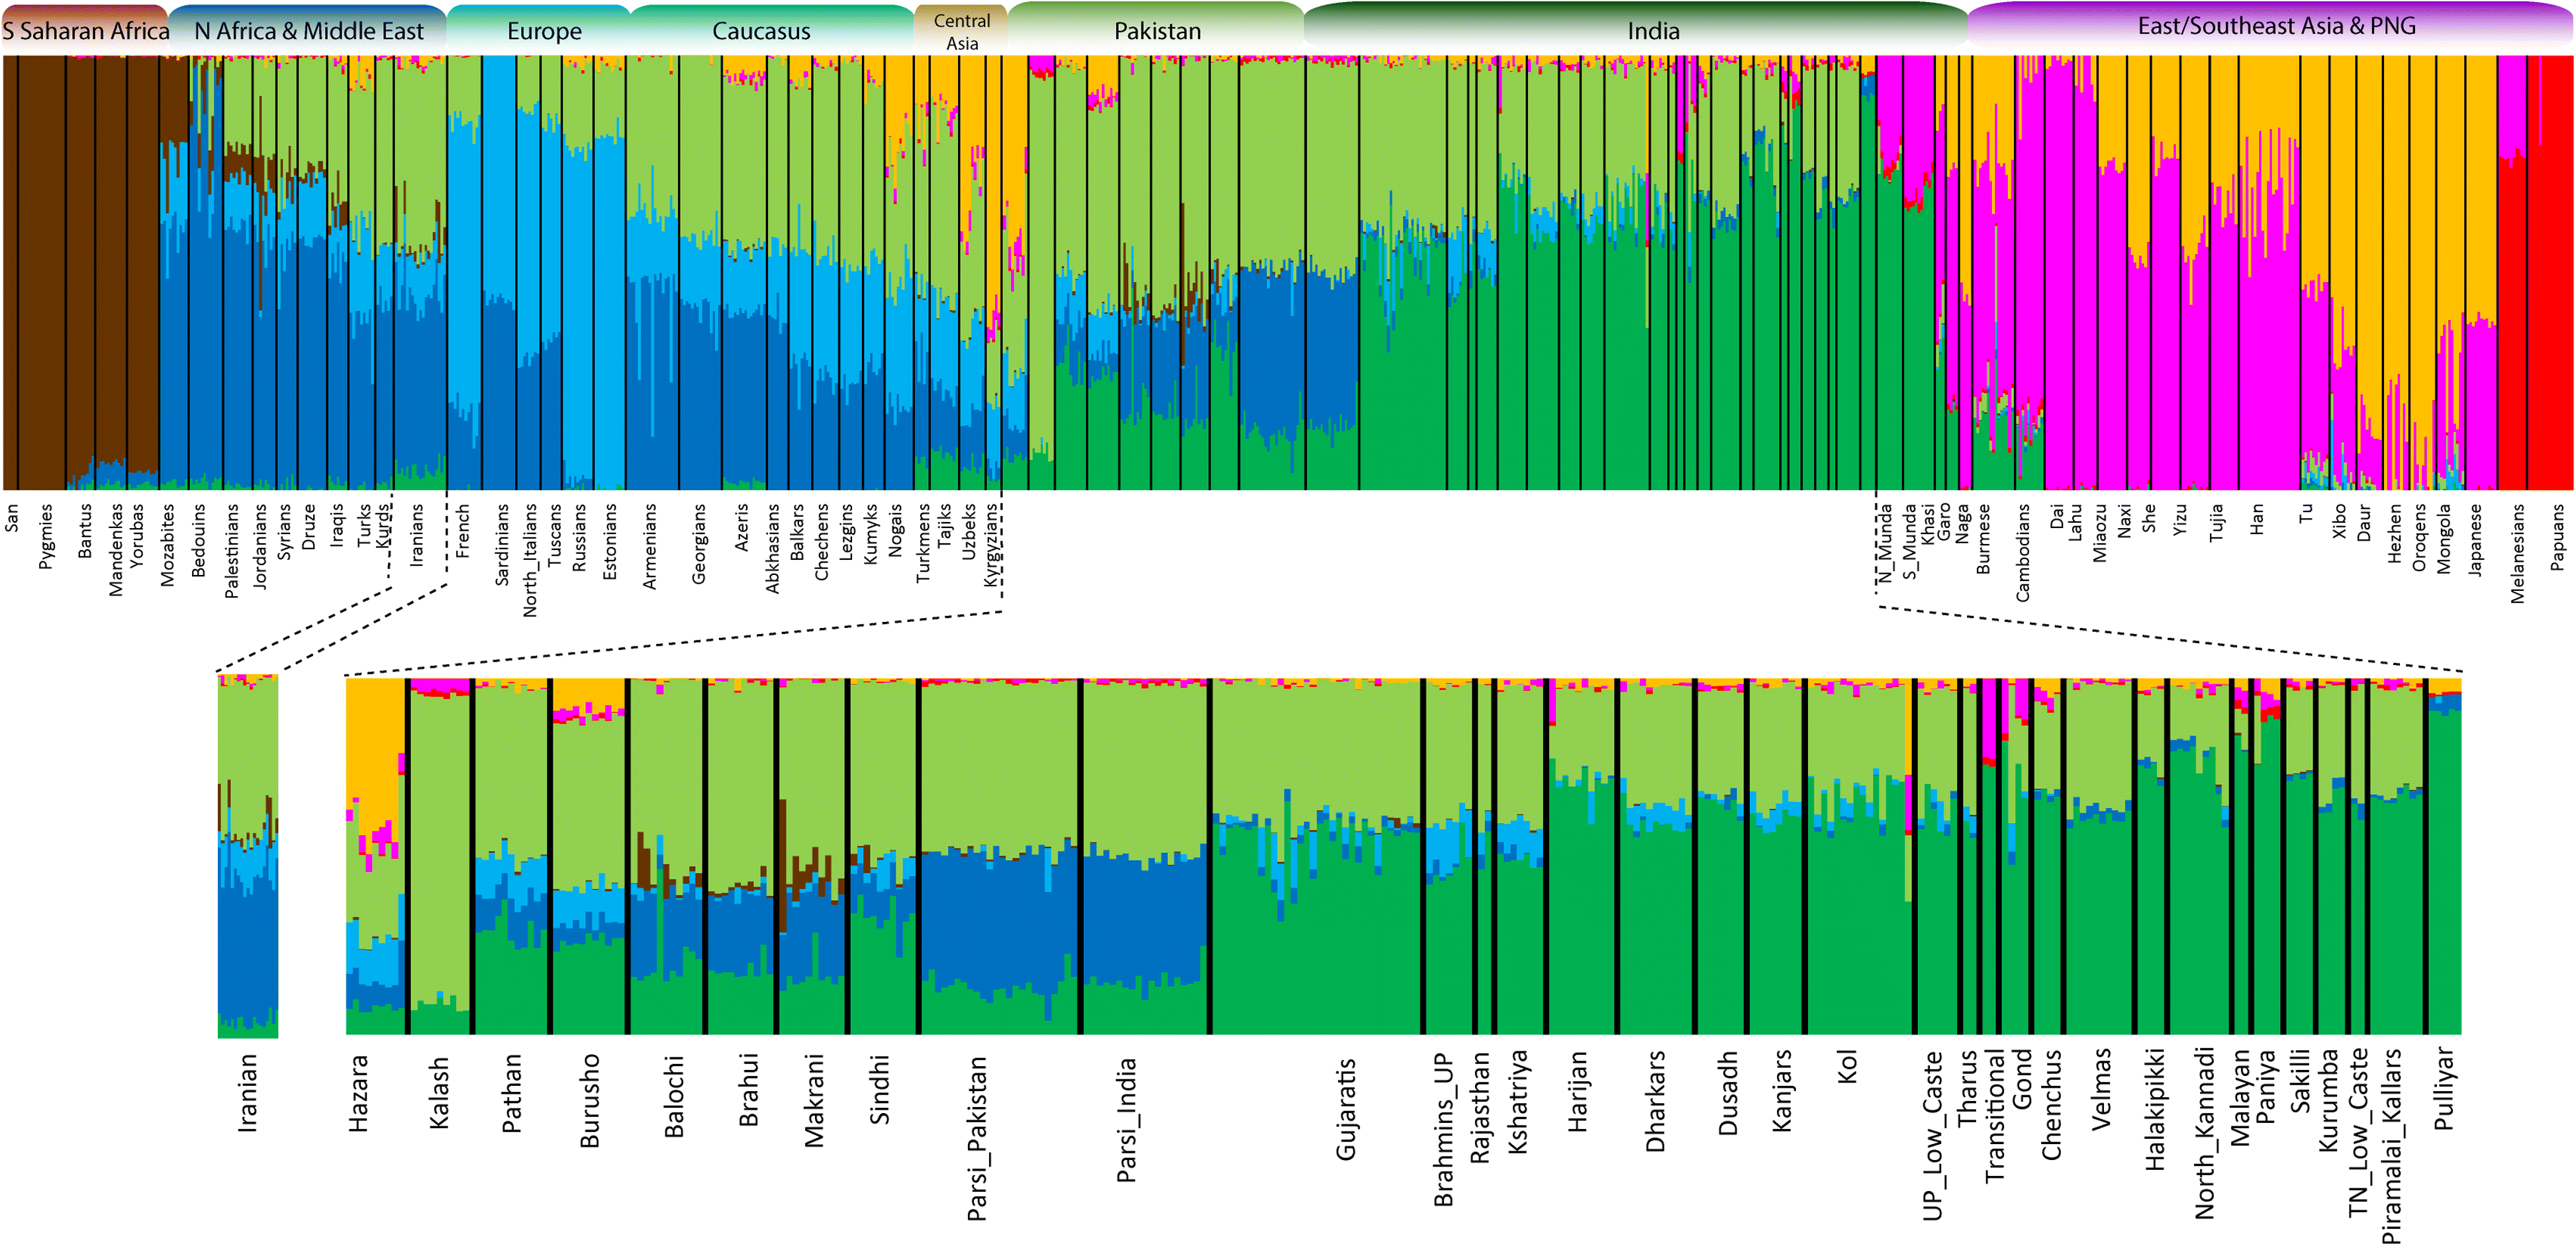Click the 'Parsi_India' population label
Image resolution: width=2576 pixels, height=1246 pixels.
(1126, 1120)
